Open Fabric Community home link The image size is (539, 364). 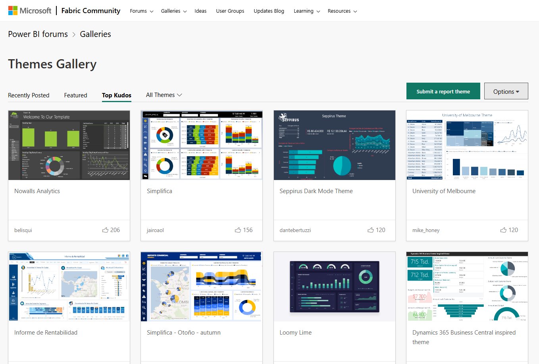(90, 11)
